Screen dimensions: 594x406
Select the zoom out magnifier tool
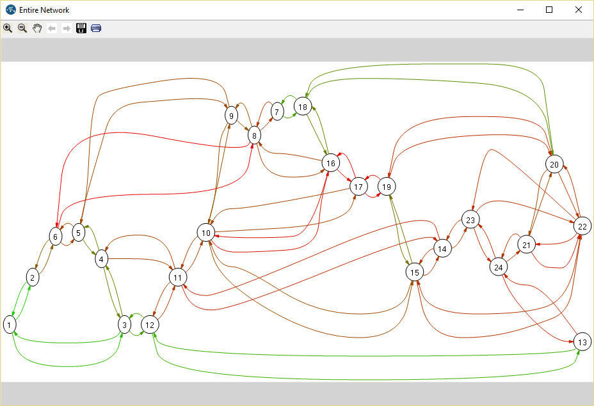pos(22,28)
